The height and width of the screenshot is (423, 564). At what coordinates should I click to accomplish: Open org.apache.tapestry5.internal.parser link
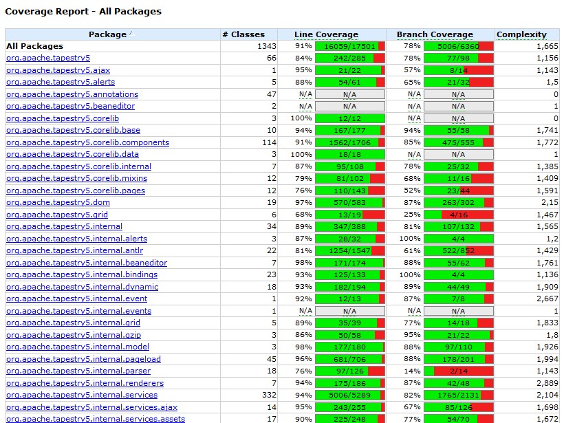[78, 371]
